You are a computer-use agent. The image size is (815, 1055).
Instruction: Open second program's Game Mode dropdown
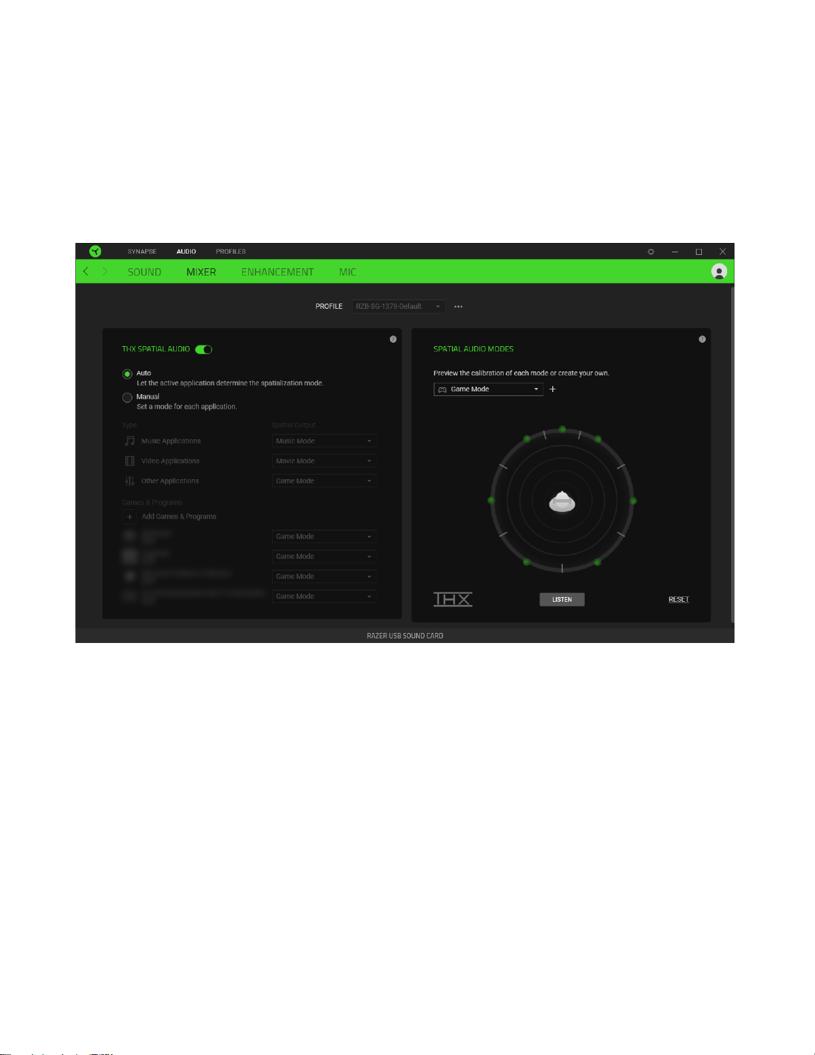coord(324,556)
